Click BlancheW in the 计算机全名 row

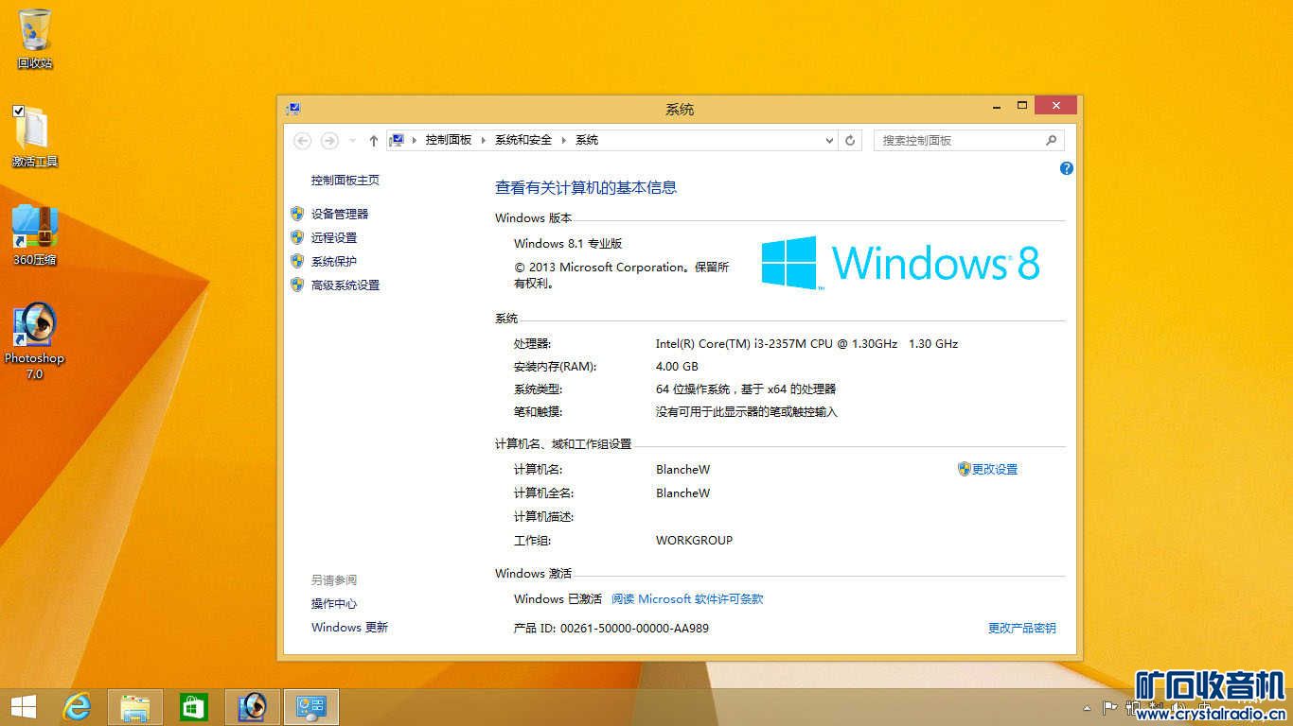coord(682,493)
